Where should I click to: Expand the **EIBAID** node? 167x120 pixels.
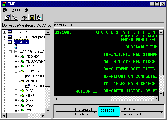(x=16, y=57)
